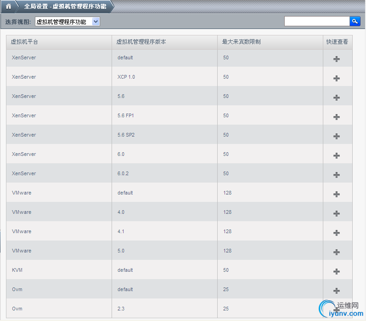This screenshot has width=366, height=321.
Task: Go to the home breadcrumb icon
Action: click(8, 6)
